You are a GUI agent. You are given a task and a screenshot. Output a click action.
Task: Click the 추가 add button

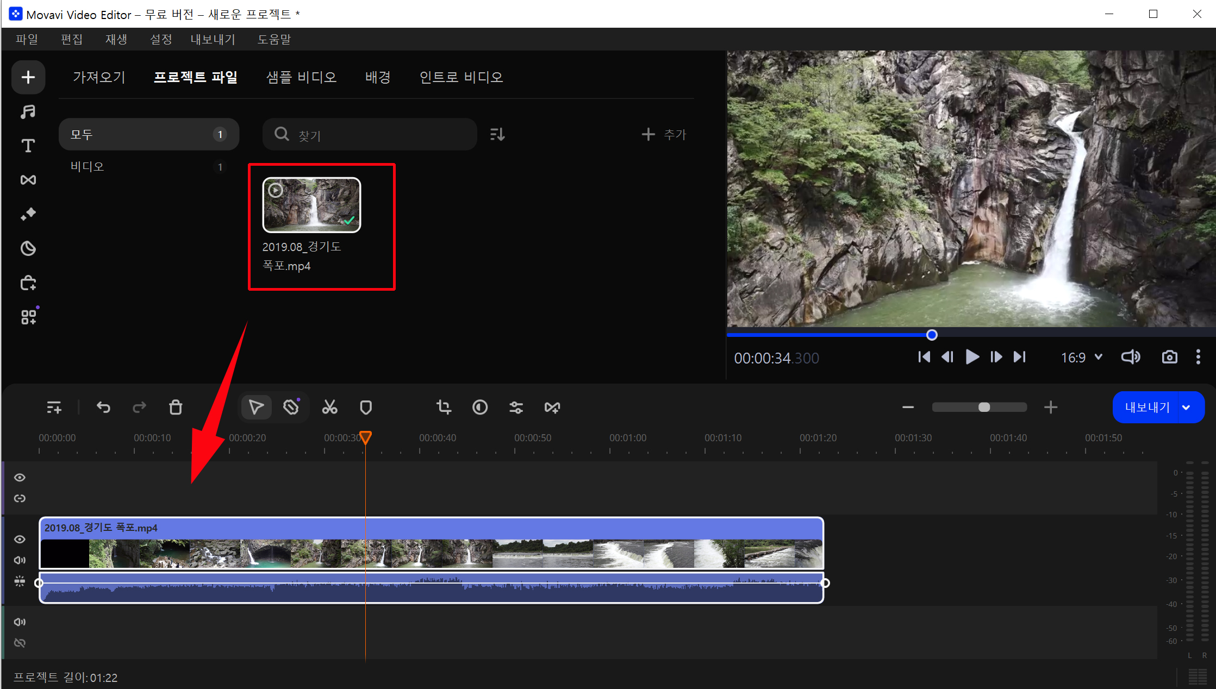(664, 134)
